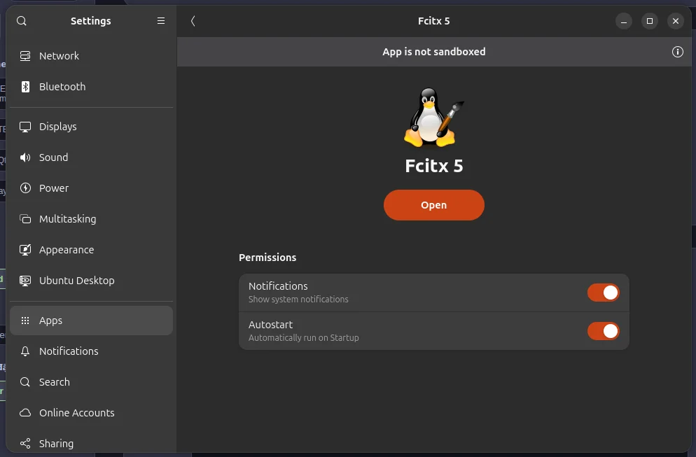Turn off Fcitx 5 Notifications switch
The image size is (696, 457).
tap(604, 293)
